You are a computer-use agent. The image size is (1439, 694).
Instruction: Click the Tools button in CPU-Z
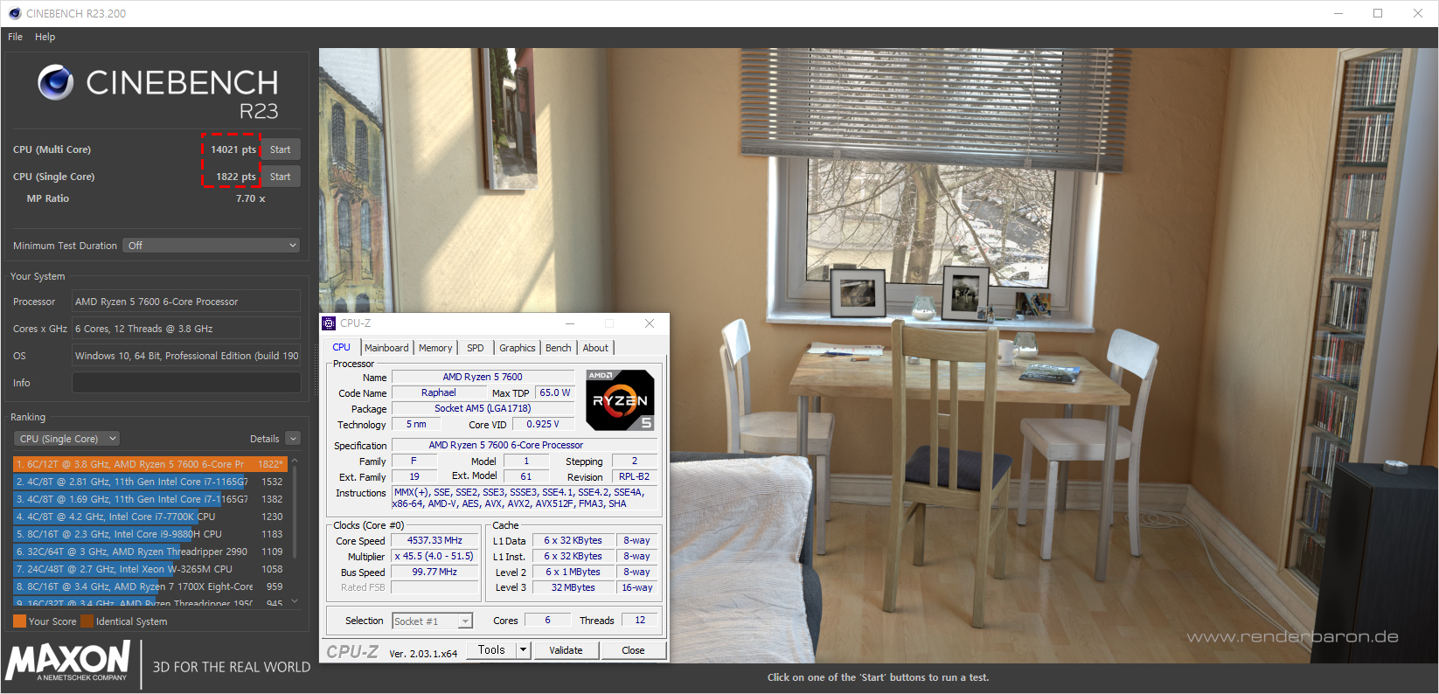coord(491,650)
